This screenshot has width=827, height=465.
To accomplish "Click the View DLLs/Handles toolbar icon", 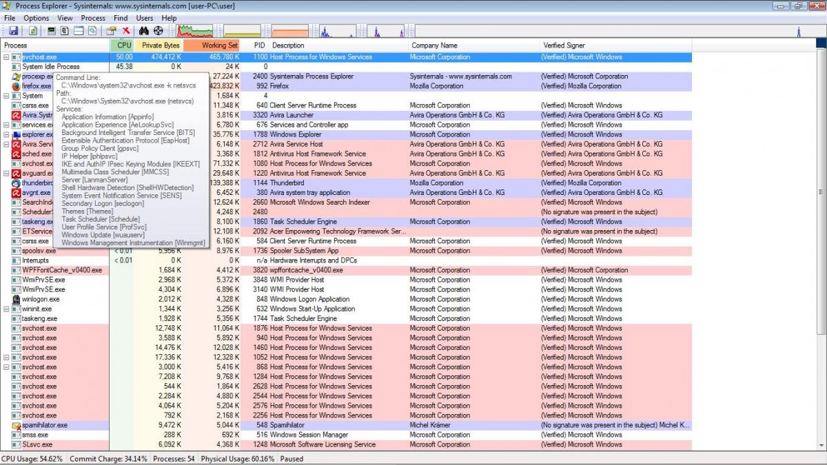I will [92, 31].
